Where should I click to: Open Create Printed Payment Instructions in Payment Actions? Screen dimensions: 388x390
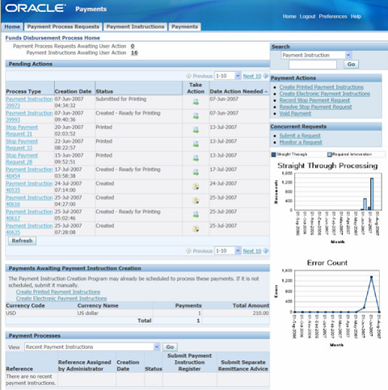(x=322, y=87)
